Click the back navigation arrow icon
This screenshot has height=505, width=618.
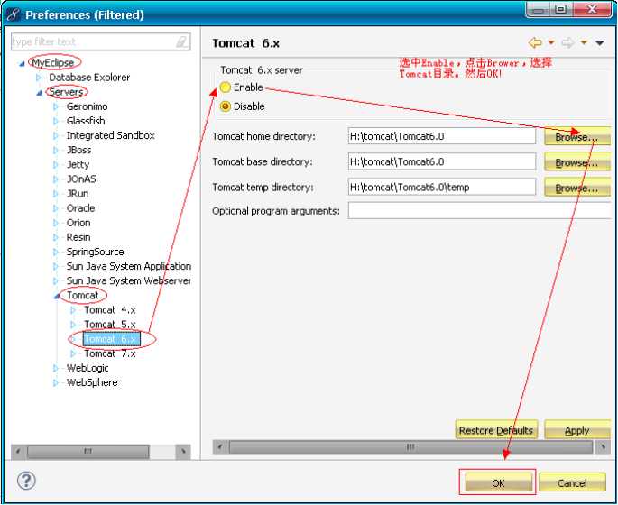535,42
